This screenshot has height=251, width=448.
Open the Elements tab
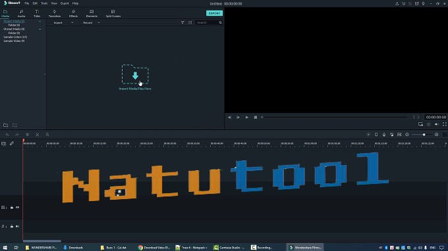click(92, 13)
